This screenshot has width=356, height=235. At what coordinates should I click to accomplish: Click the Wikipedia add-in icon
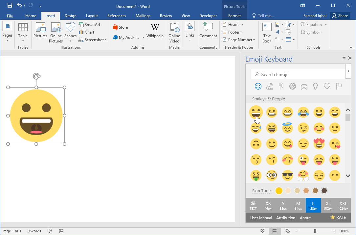pos(155,31)
